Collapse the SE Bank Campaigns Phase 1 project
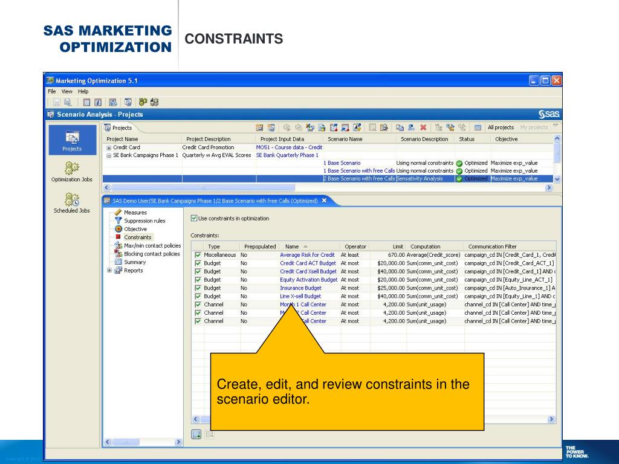This screenshot has width=619, height=464. [109, 155]
